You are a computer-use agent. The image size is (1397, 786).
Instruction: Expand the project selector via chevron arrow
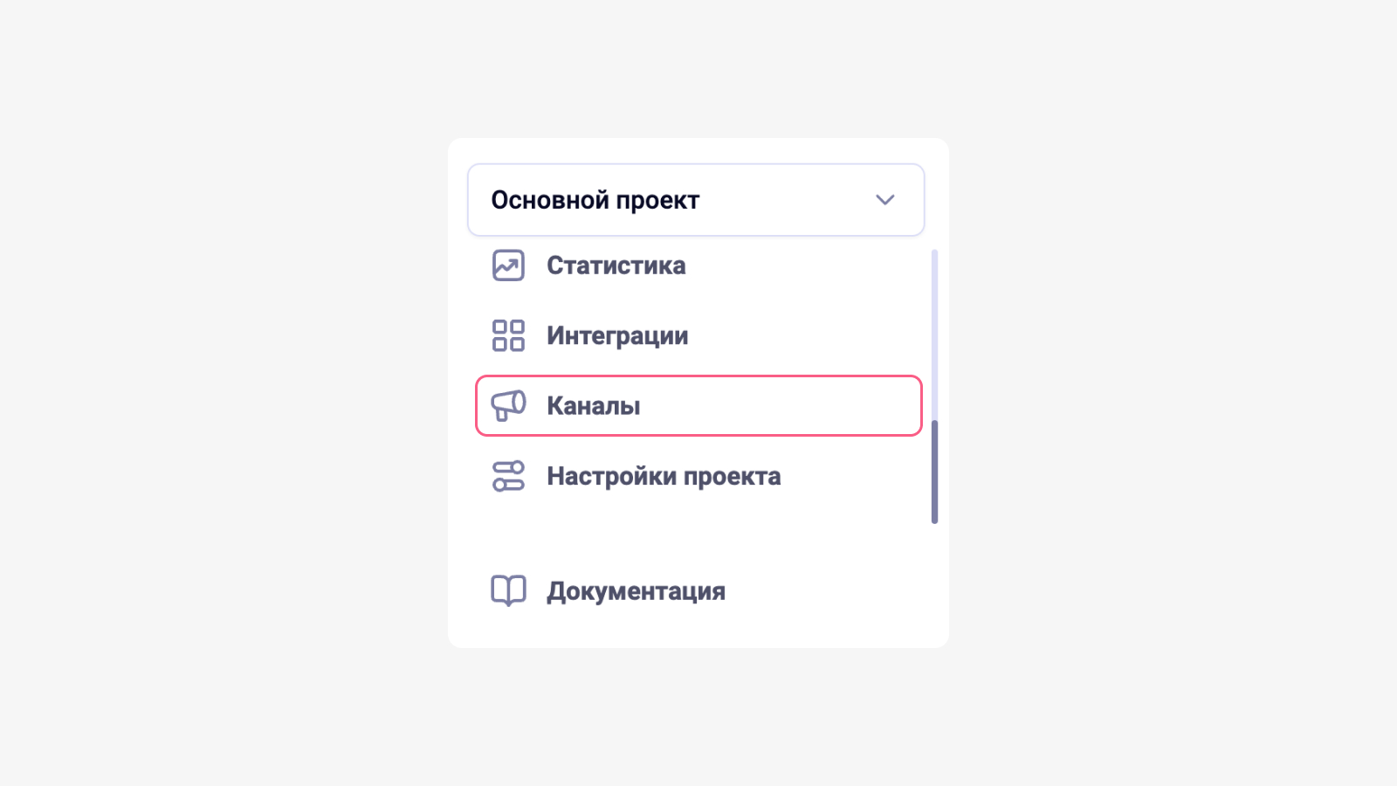(x=884, y=200)
